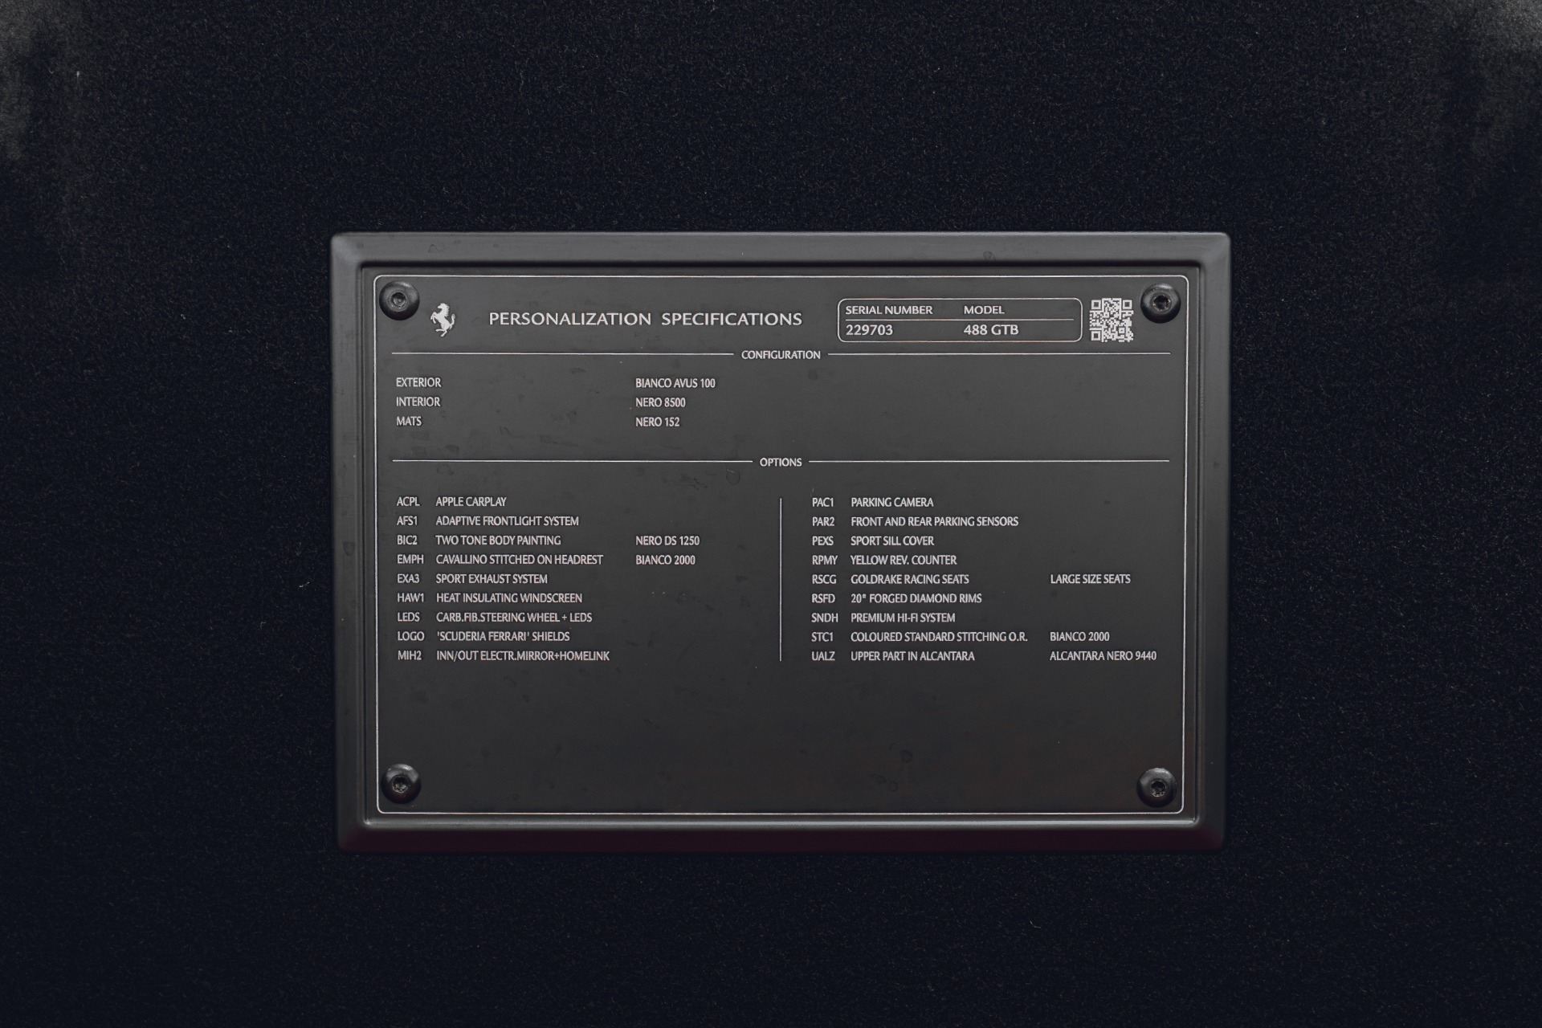Click option code 'SNDH'
The width and height of the screenshot is (1542, 1028).
click(x=825, y=618)
